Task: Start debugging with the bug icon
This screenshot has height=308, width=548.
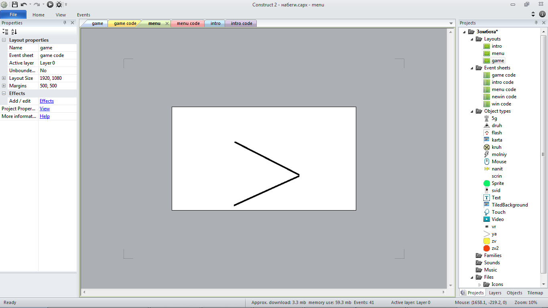Action: coord(59,4)
